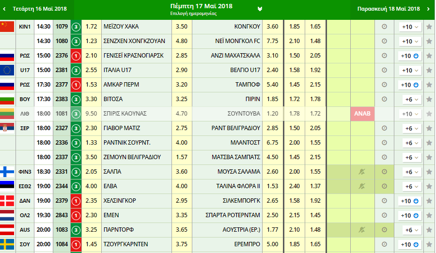
Task: Click muted bell icon in ΠΑΡΝΤΟΡΦ row
Action: click(x=361, y=230)
